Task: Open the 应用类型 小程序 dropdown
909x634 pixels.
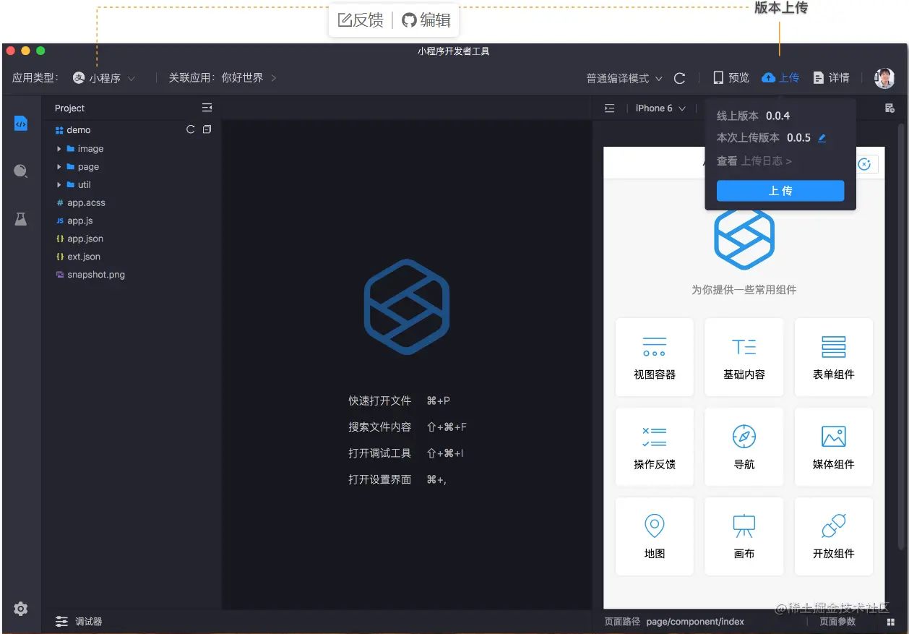Action: 104,78
